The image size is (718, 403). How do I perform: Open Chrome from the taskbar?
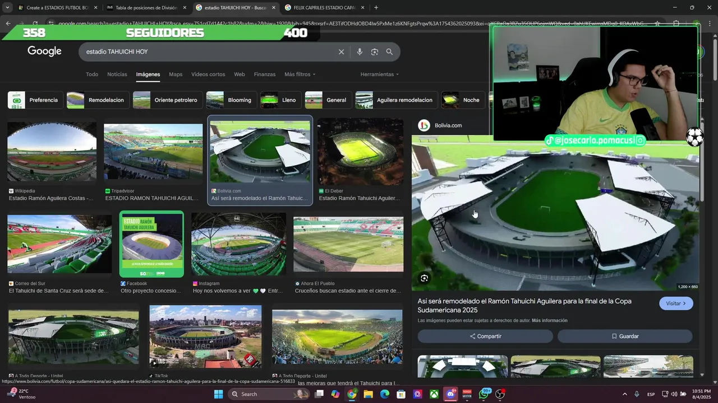coord(352,394)
